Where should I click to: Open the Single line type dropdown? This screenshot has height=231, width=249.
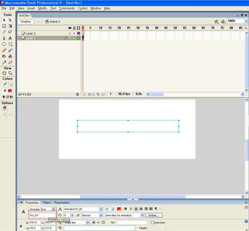click(x=87, y=223)
